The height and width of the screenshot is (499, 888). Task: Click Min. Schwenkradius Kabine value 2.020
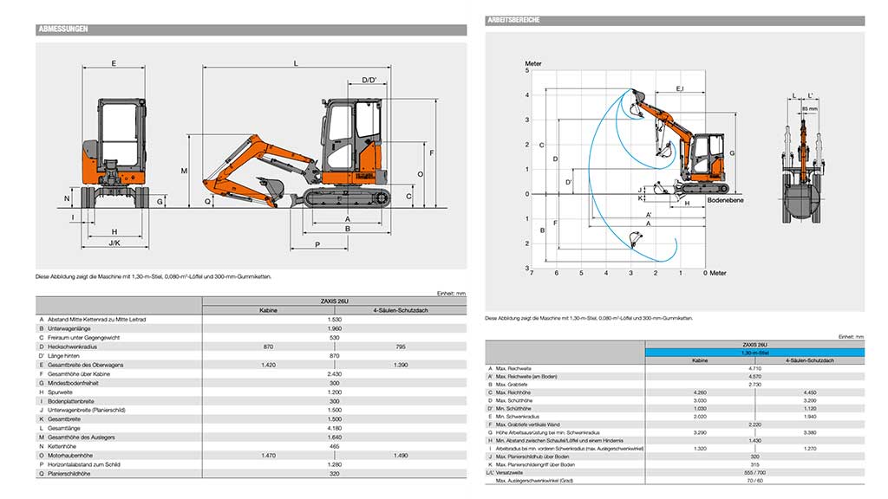(700, 417)
